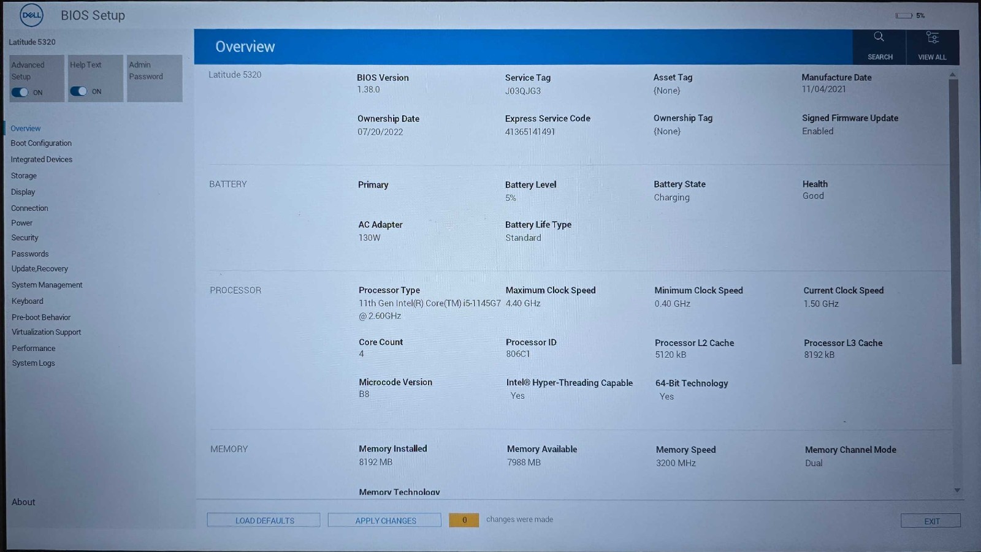981x552 pixels.
Task: Click the Ownership Date 07/20/2022
Action: coord(380,132)
